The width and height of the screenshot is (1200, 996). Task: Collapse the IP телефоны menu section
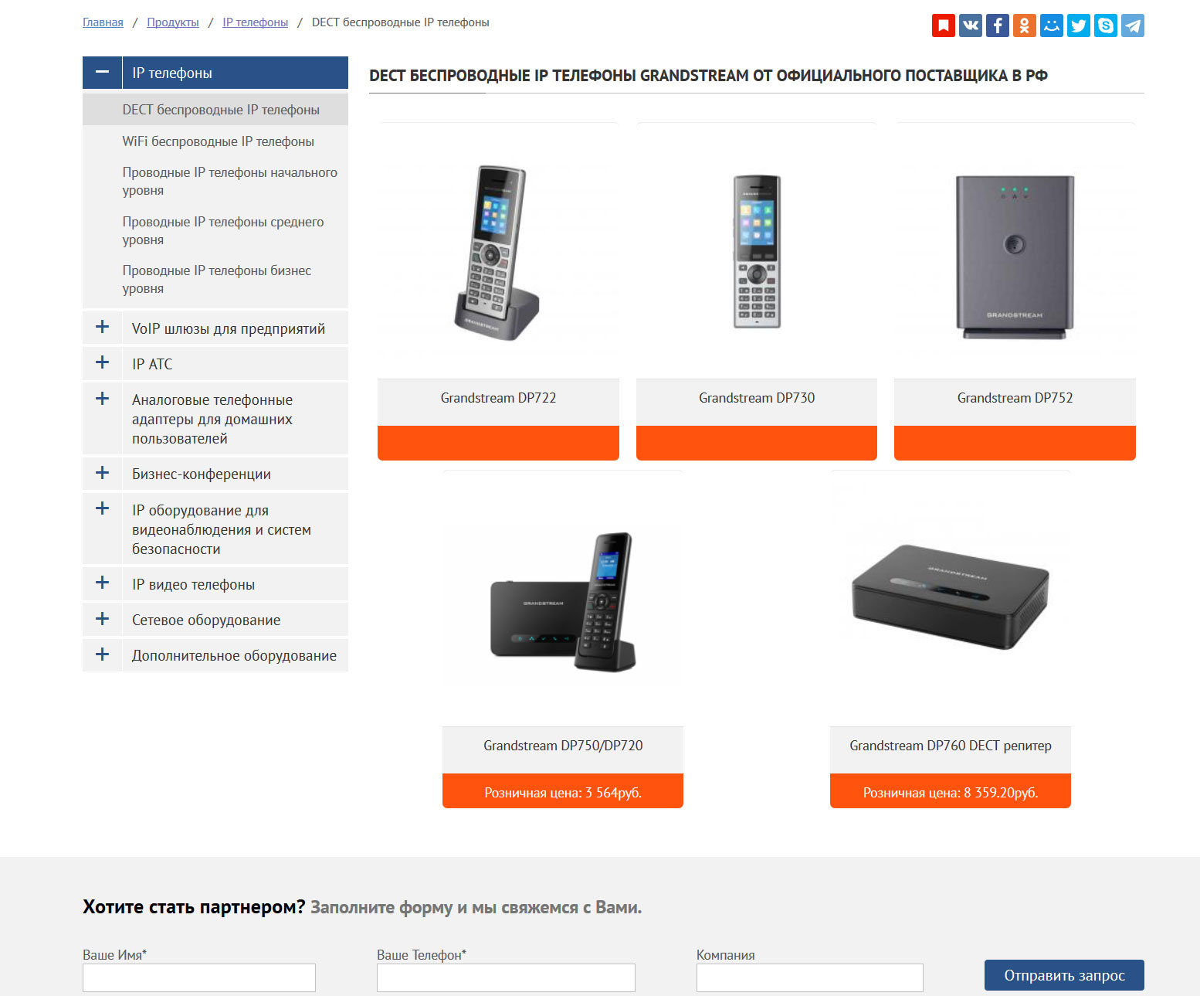click(x=102, y=73)
